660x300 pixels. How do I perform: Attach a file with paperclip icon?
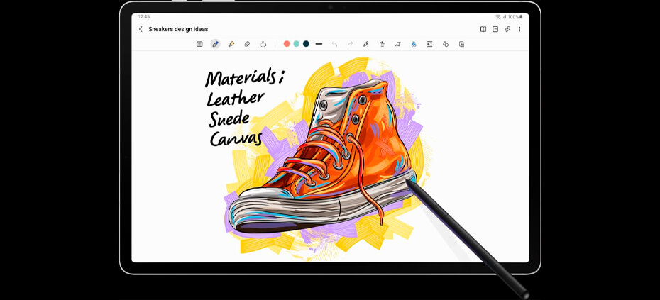pyautogui.click(x=507, y=29)
